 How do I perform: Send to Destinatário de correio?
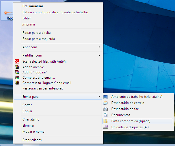point(138,103)
